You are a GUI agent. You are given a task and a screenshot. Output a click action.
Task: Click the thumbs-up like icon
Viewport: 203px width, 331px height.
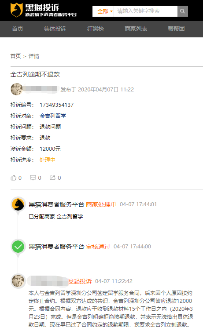pos(14,178)
